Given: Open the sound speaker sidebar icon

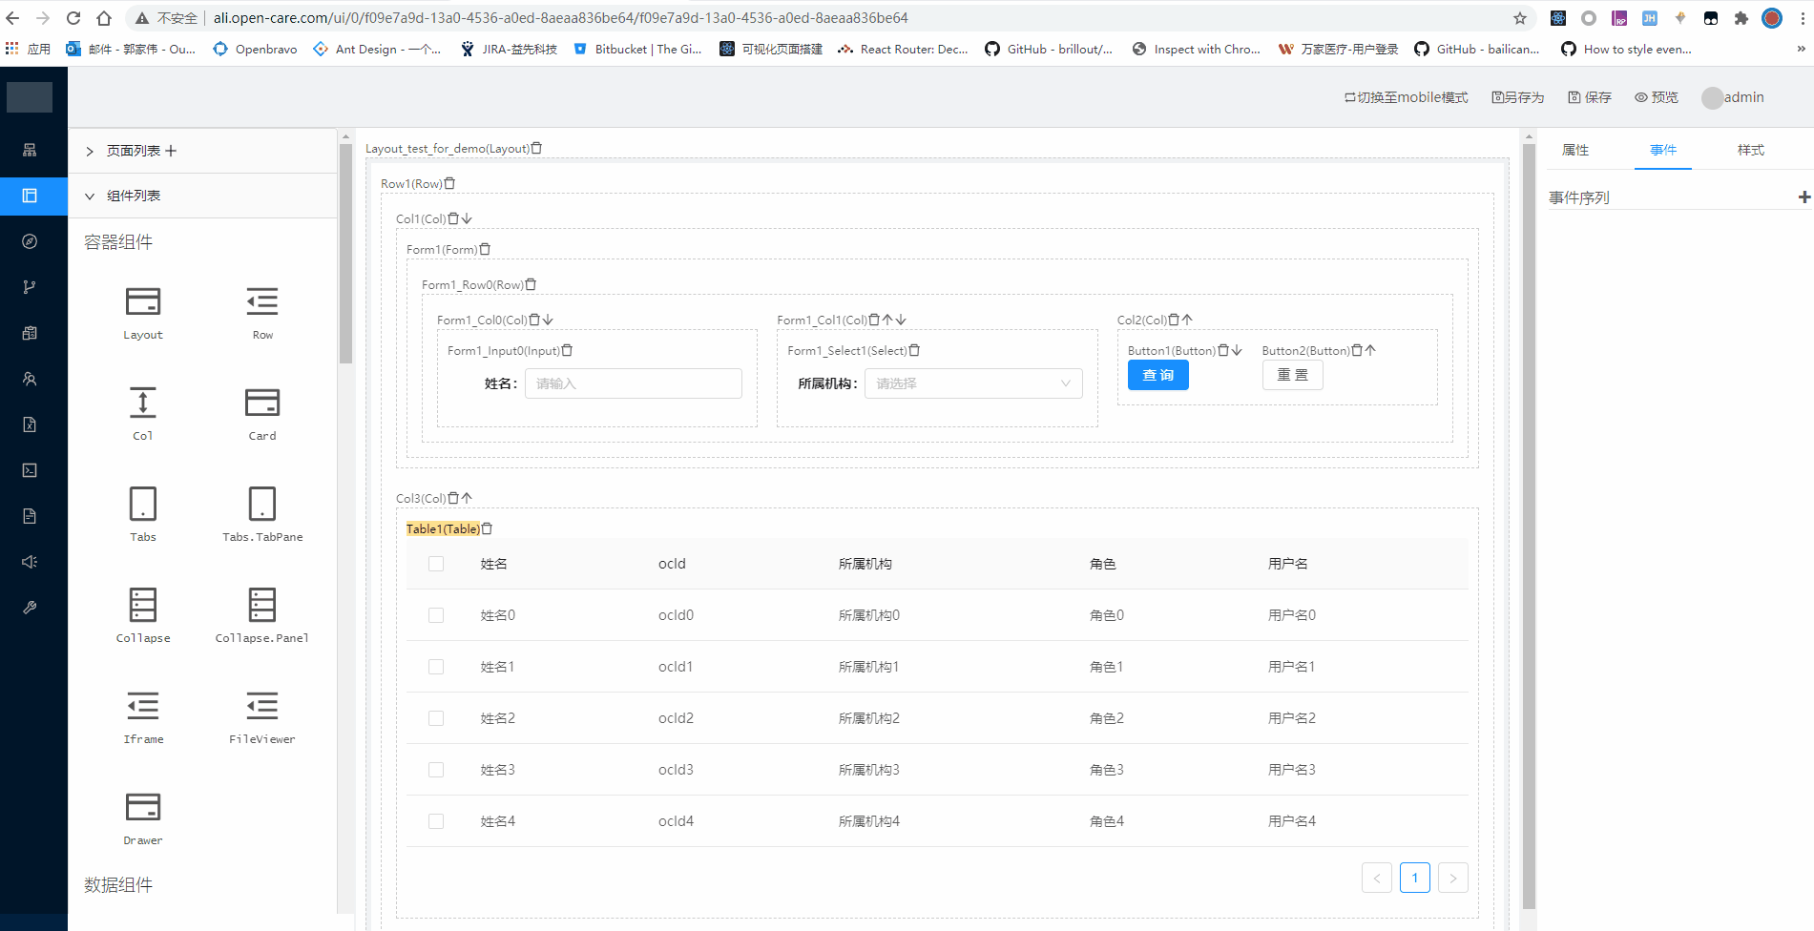Looking at the screenshot, I should pos(30,562).
